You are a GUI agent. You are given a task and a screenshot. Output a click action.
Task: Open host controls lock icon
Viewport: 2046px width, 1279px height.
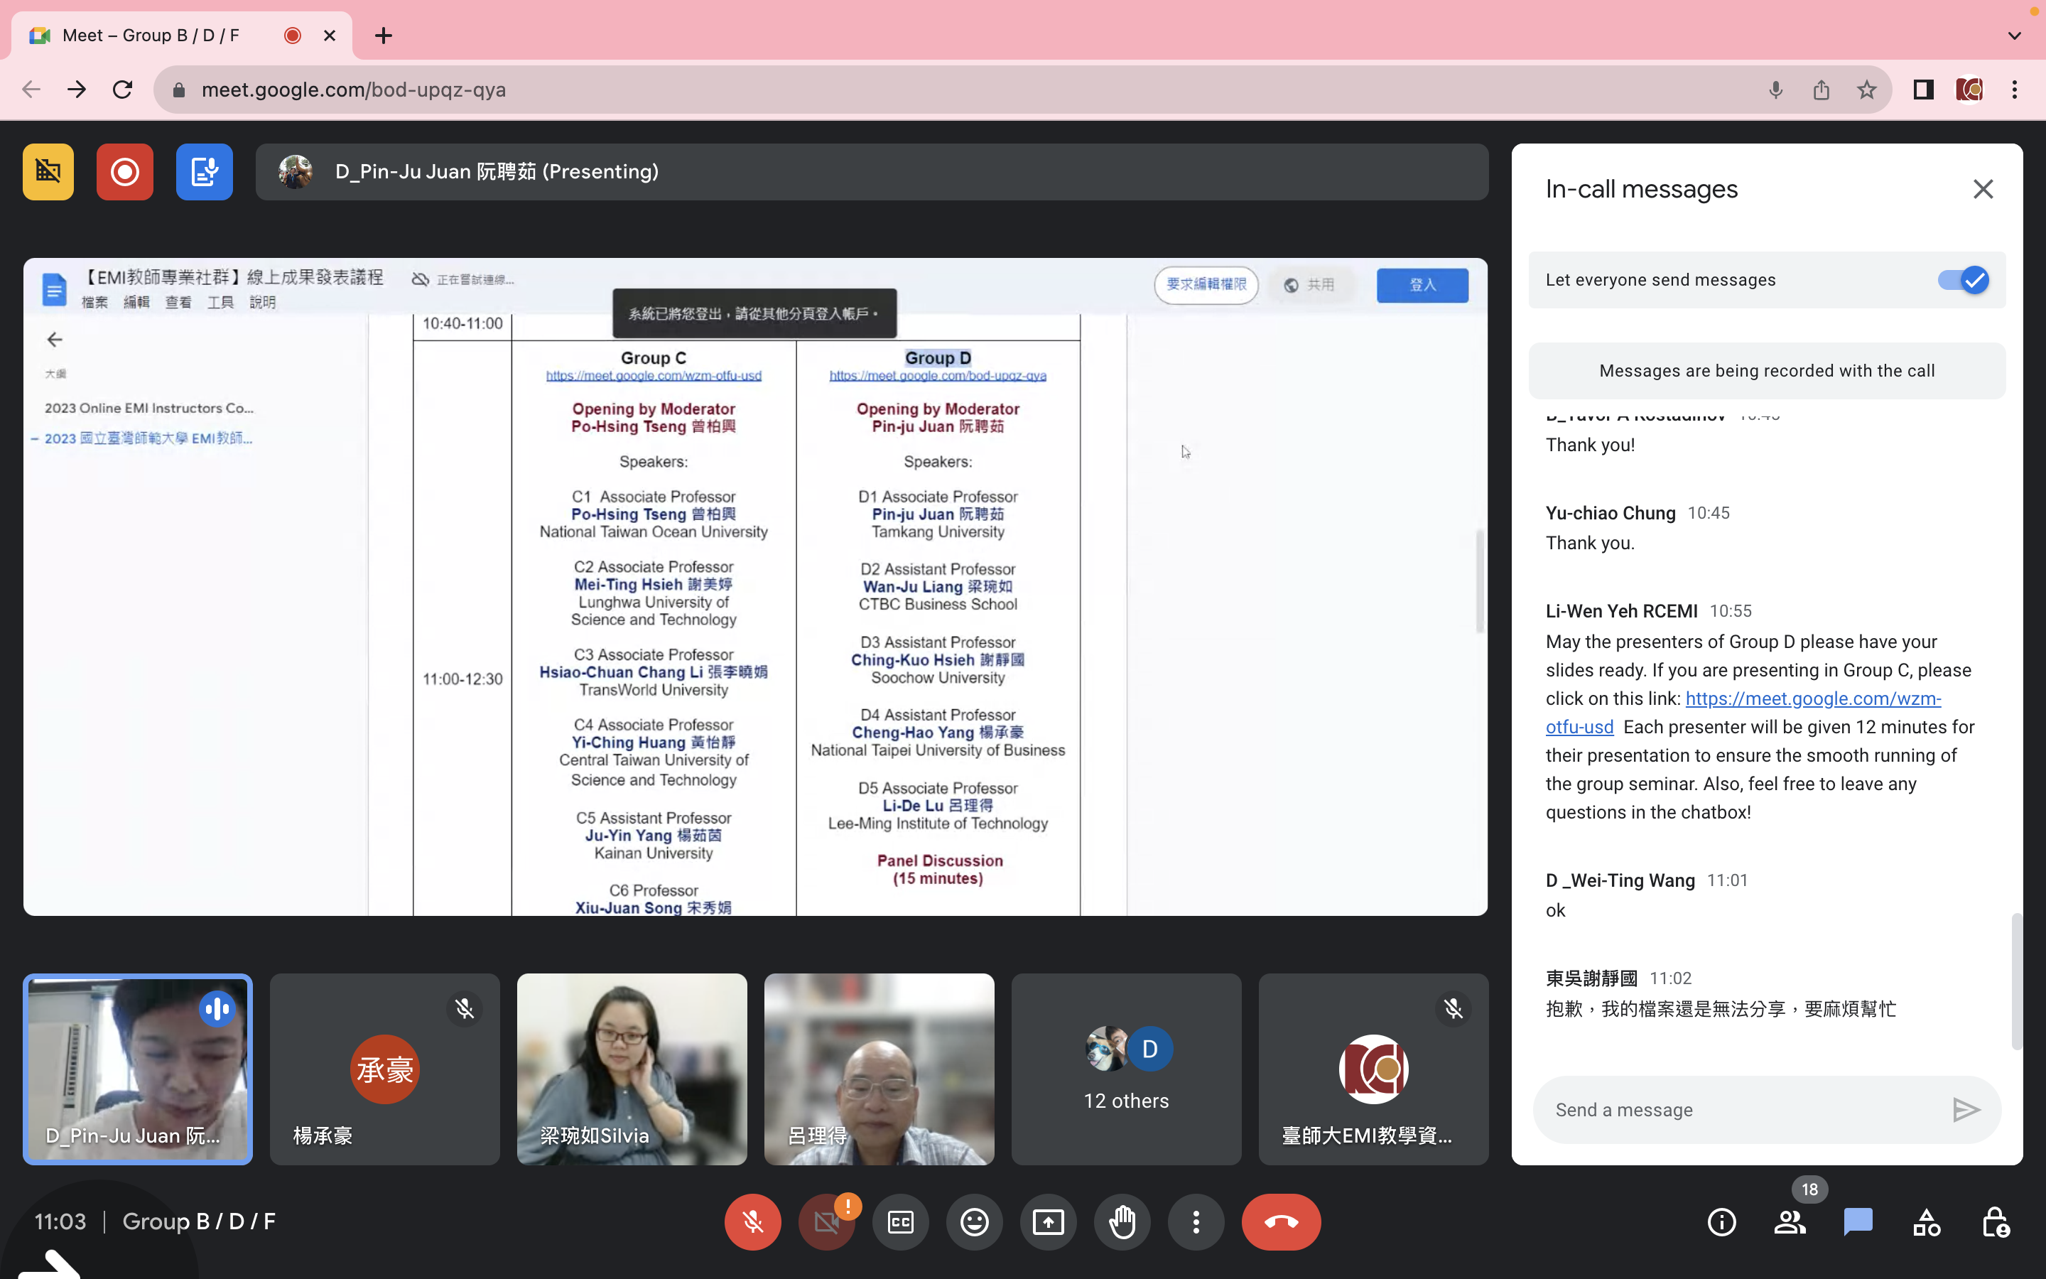[1996, 1221]
